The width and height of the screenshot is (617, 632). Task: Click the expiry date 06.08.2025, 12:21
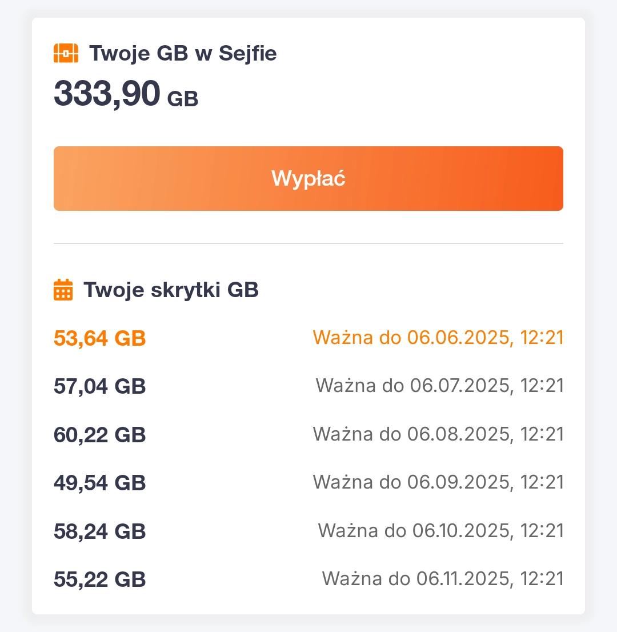pyautogui.click(x=438, y=434)
